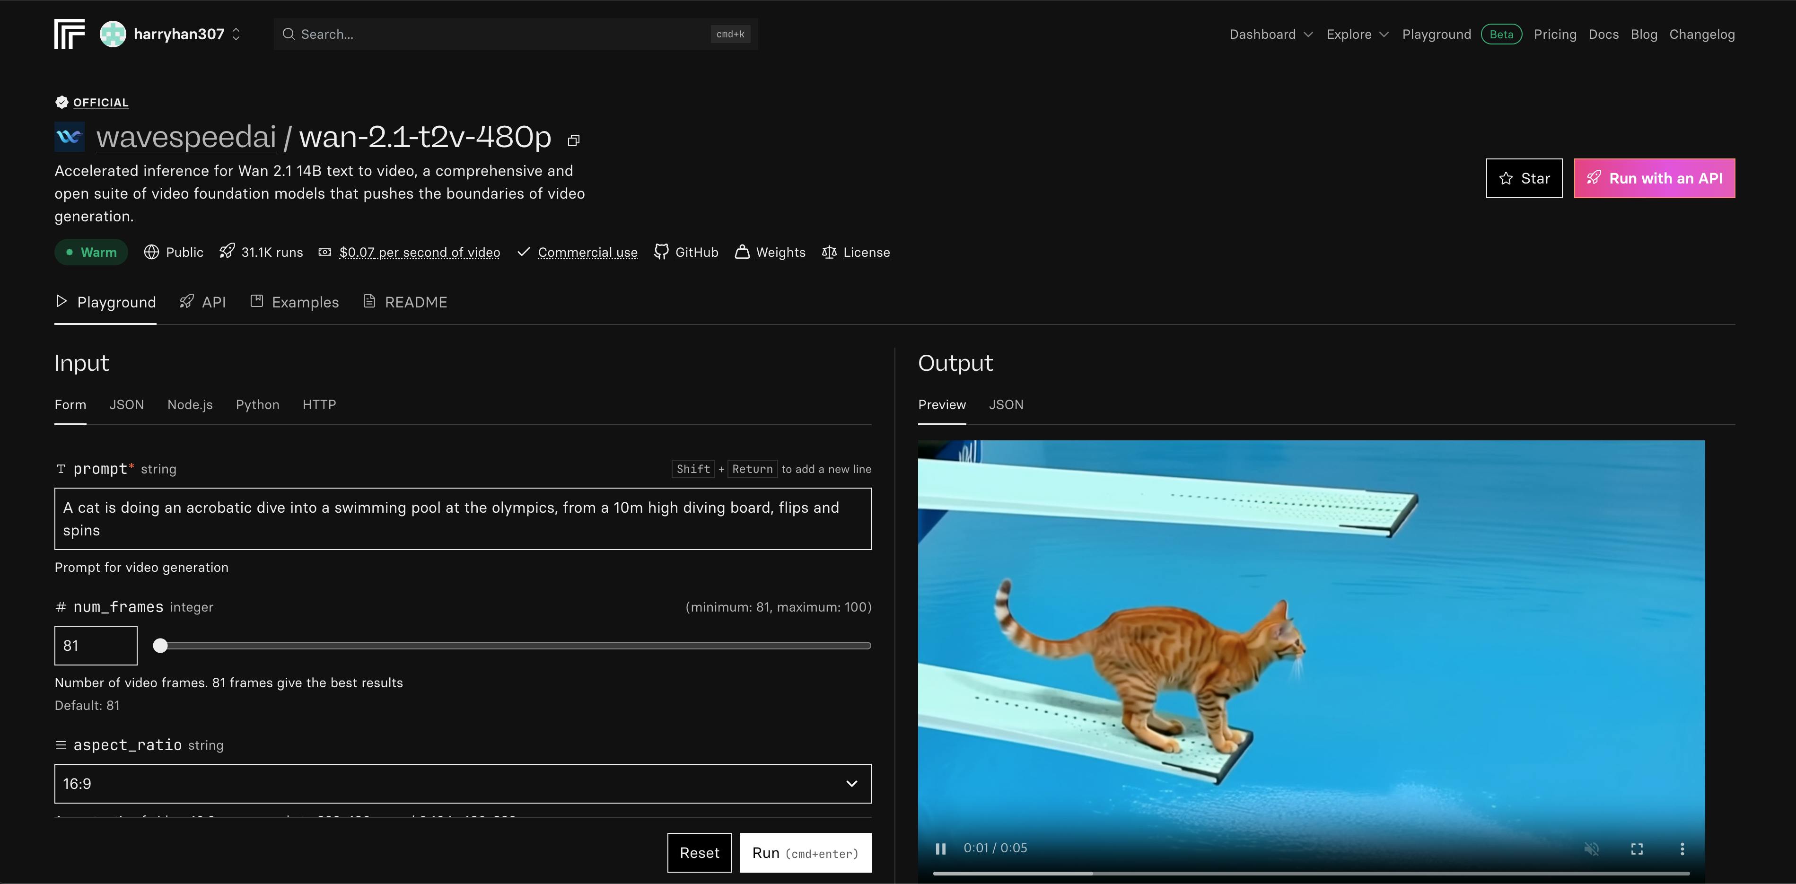1796x884 pixels.
Task: Open video more options menu
Action: click(x=1682, y=849)
